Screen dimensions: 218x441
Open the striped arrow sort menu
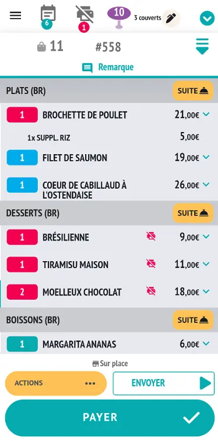click(x=202, y=46)
